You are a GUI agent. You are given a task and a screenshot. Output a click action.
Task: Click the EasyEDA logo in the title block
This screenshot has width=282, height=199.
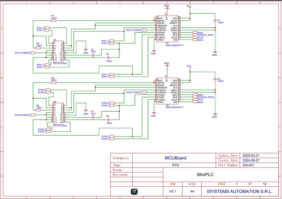click(134, 191)
